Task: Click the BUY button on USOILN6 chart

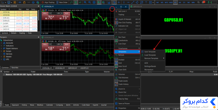Action: pos(67,44)
